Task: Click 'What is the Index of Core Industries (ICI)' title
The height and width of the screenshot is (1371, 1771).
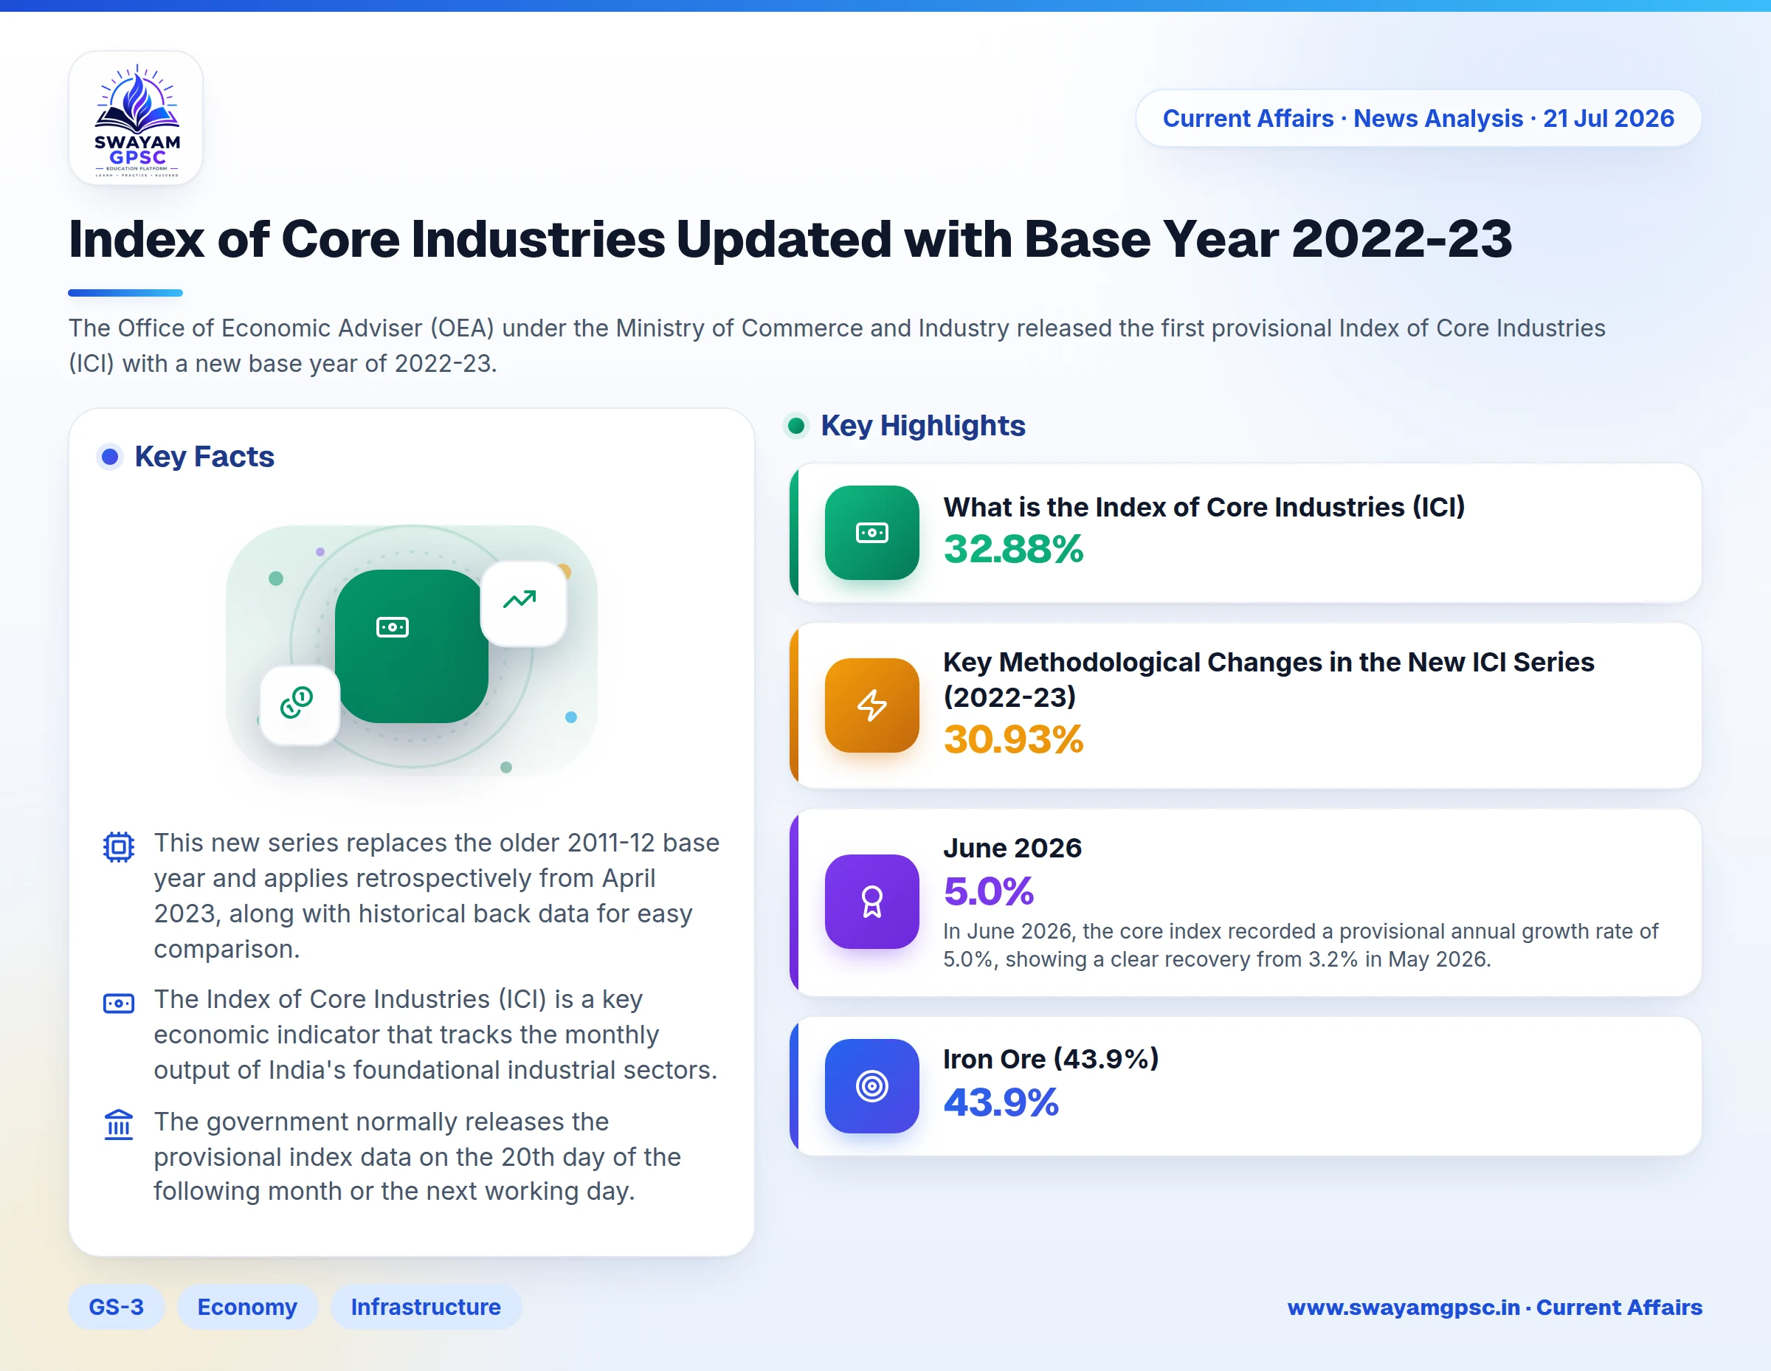Action: coord(1204,507)
